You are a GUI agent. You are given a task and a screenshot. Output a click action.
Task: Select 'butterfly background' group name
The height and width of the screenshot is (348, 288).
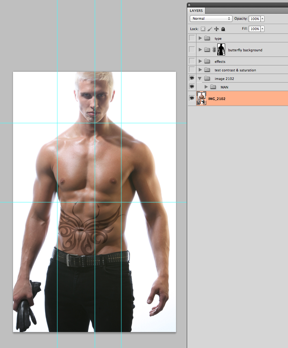click(x=245, y=50)
